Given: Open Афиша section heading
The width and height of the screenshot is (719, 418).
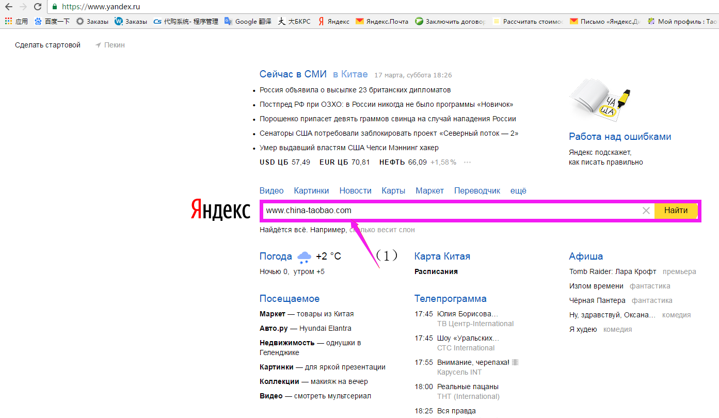Looking at the screenshot, I should coord(586,256).
